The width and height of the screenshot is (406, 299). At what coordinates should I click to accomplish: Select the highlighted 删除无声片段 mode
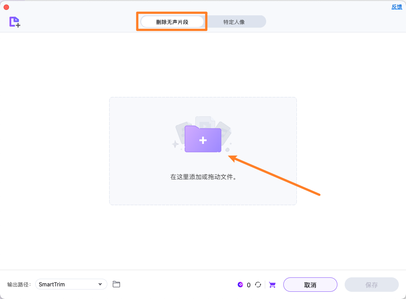[x=172, y=21]
